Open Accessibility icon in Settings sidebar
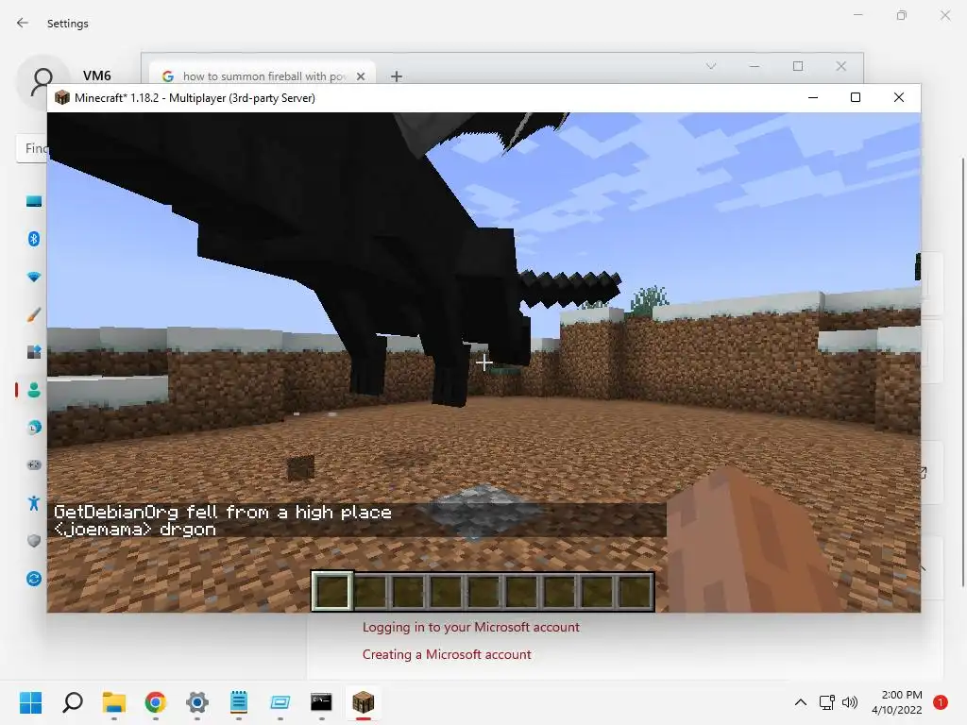This screenshot has height=725, width=967. (x=34, y=503)
